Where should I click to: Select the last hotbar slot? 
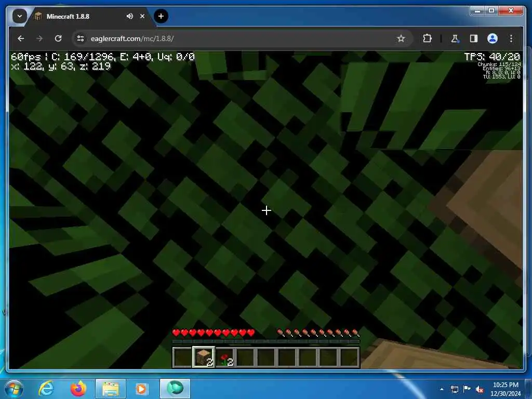[x=349, y=357]
